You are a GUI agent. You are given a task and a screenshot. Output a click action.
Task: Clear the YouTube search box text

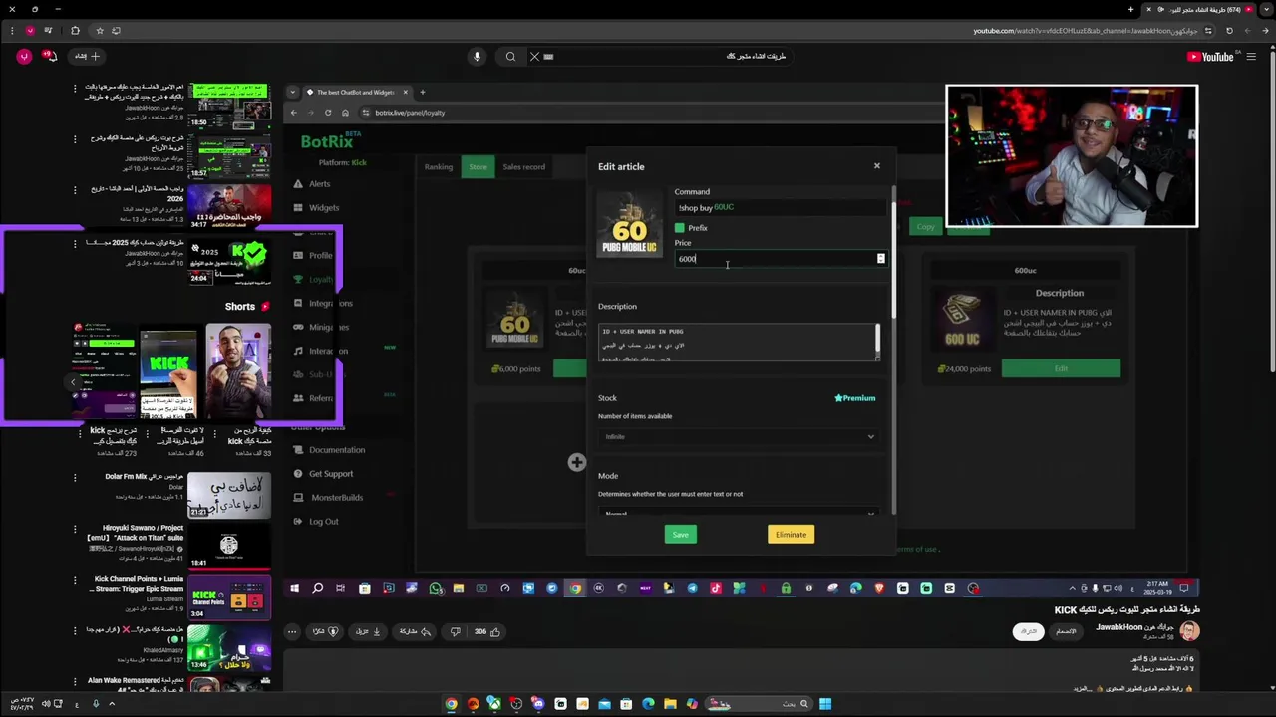click(534, 57)
